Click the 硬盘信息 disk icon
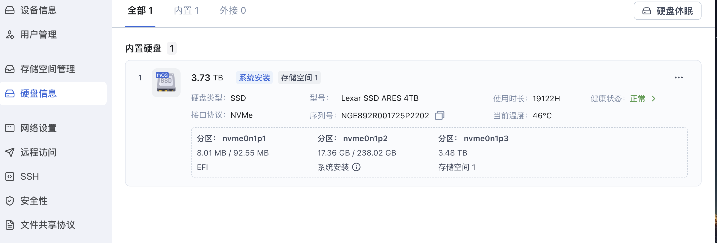 point(10,93)
